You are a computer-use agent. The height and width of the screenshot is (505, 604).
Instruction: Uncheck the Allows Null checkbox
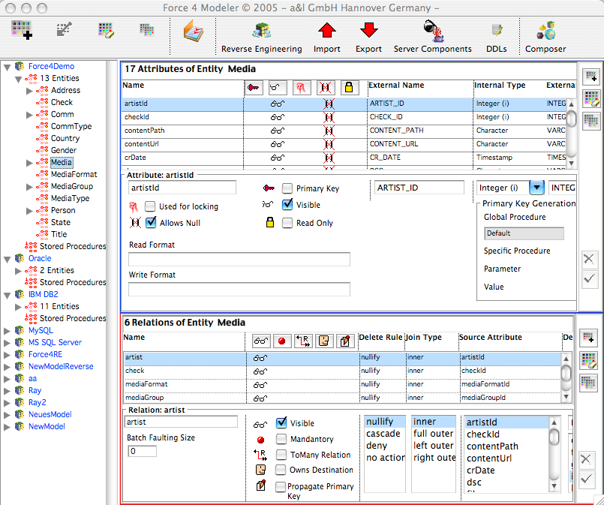pos(151,223)
